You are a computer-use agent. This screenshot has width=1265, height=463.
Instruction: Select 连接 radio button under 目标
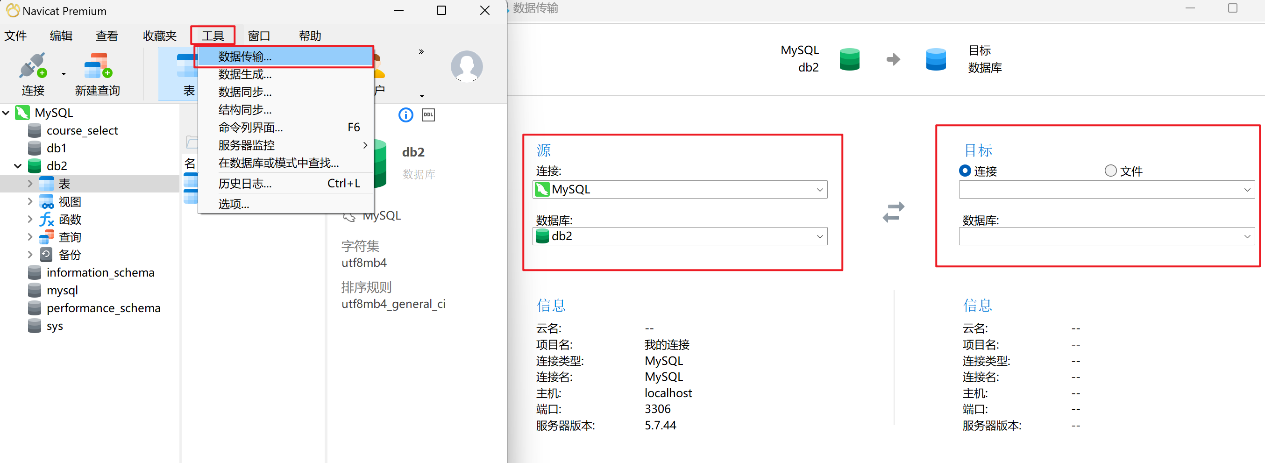tap(965, 171)
